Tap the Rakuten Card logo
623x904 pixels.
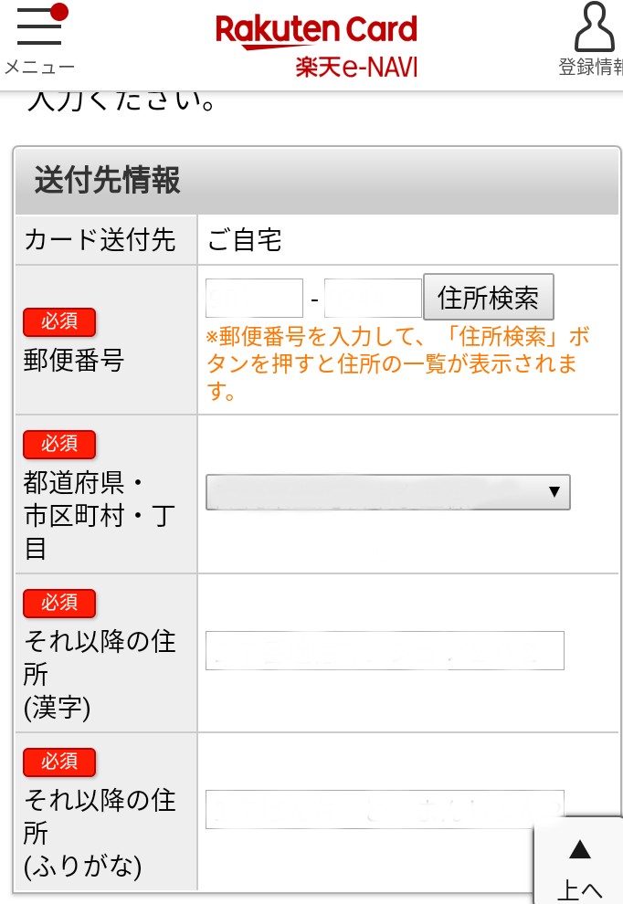[316, 29]
